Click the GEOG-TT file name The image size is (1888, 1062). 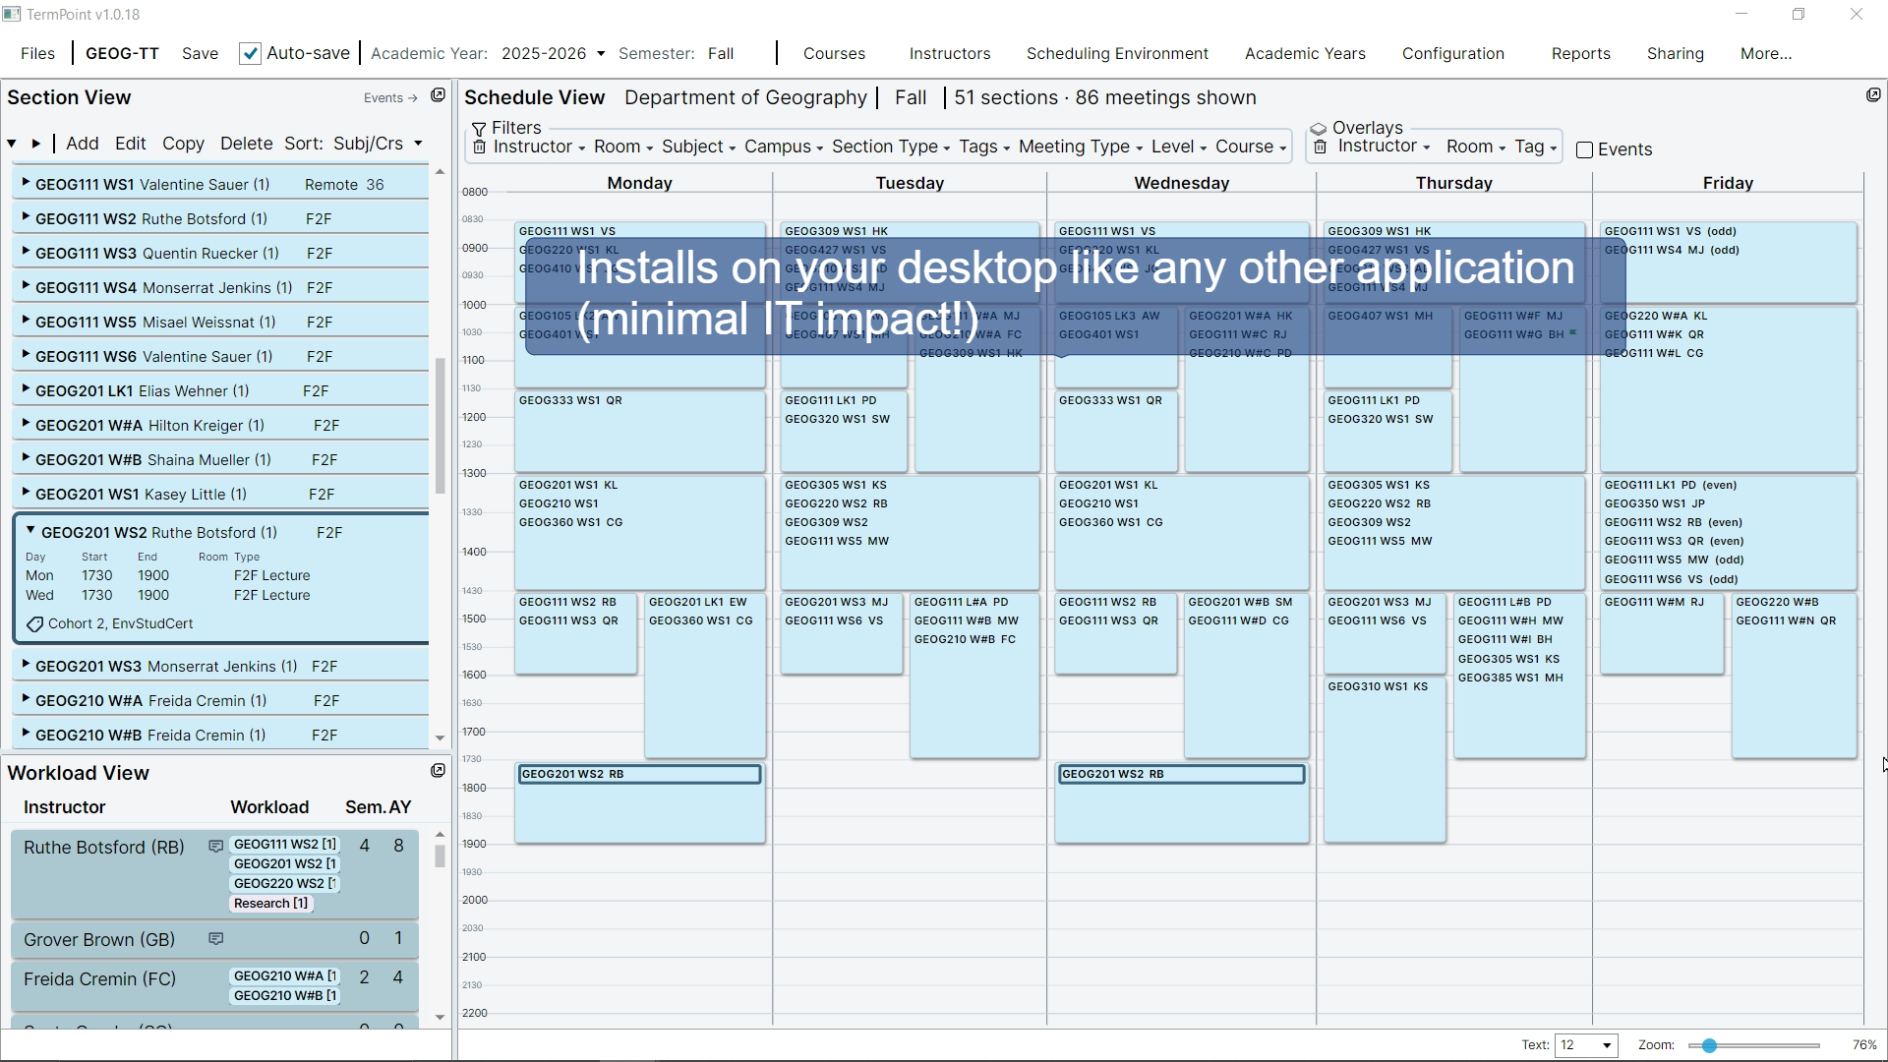pos(122,54)
